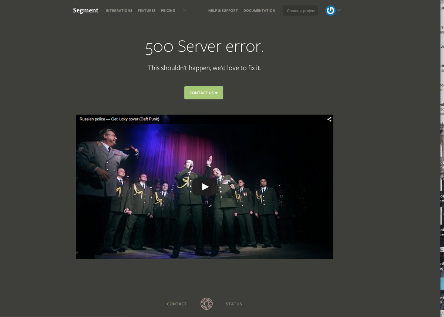Play the Russian police video
444x317 pixels.
tap(205, 187)
